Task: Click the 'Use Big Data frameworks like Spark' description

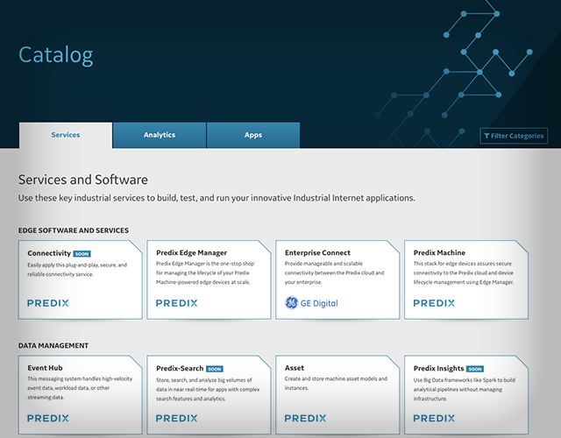Action: tap(465, 389)
